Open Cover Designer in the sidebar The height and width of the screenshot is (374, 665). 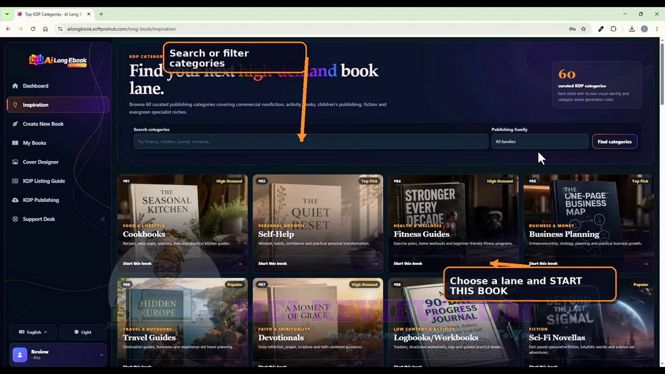tap(58, 162)
